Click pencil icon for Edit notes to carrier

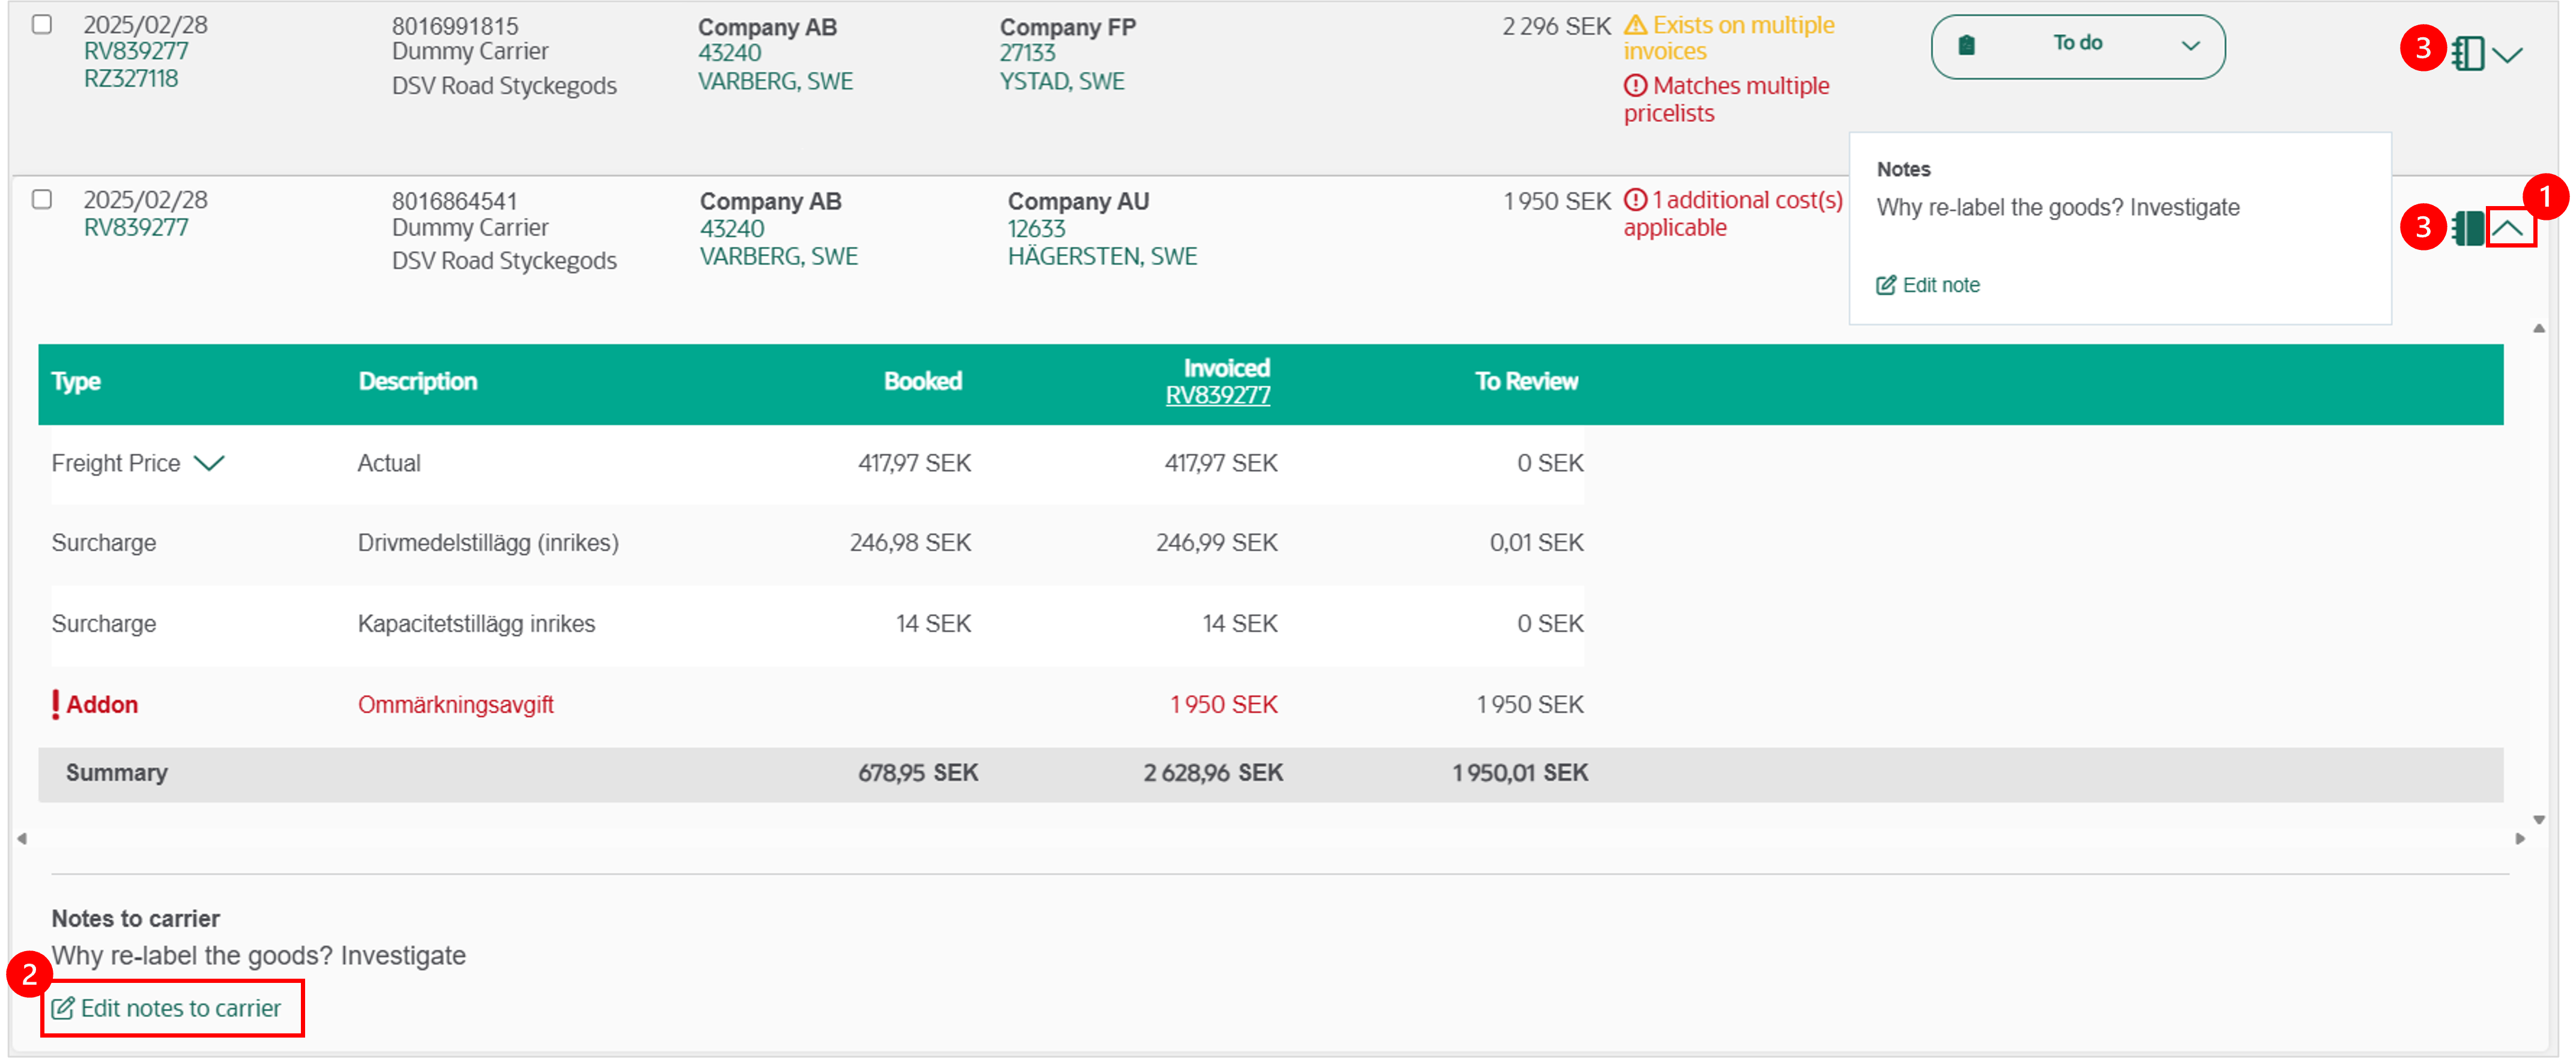coord(62,1008)
